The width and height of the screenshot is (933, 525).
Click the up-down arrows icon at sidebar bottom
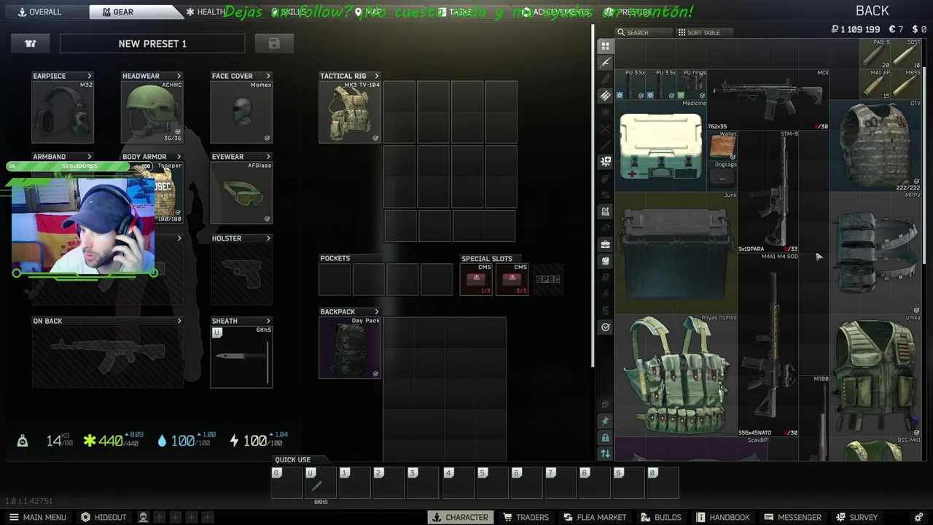[x=605, y=454]
